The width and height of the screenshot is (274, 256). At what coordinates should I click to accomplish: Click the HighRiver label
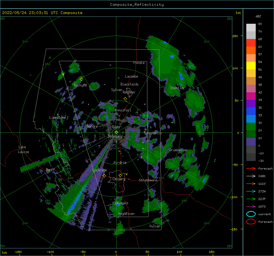[x=126, y=214]
